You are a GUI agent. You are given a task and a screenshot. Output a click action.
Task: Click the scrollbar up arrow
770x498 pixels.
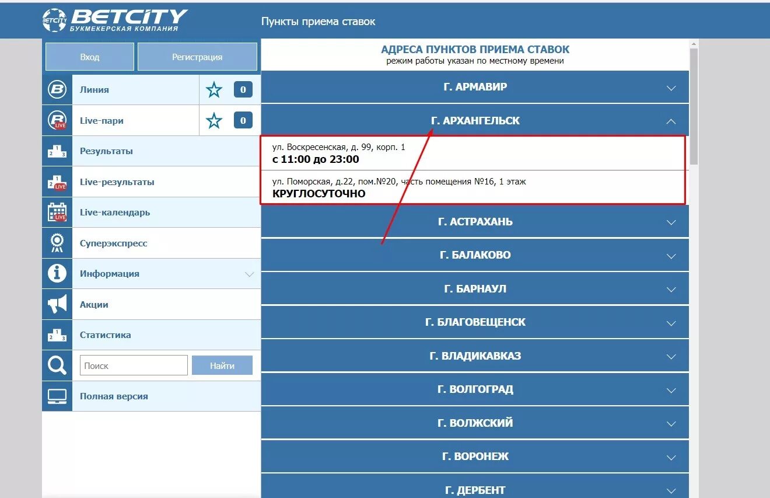[x=694, y=44]
